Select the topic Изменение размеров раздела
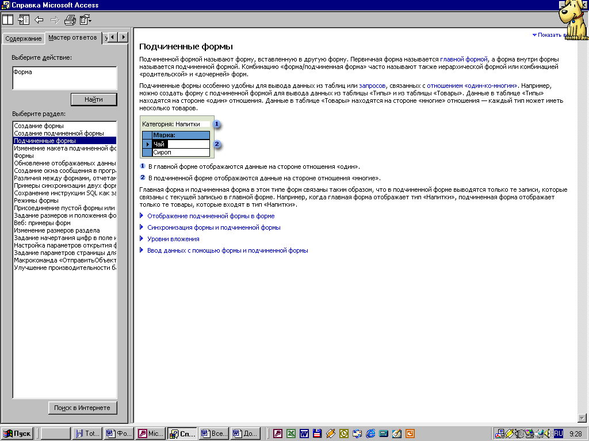The image size is (589, 441). 64,230
